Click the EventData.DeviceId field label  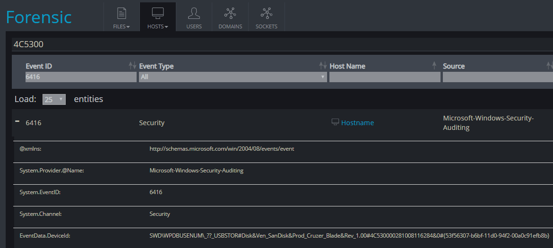point(45,236)
